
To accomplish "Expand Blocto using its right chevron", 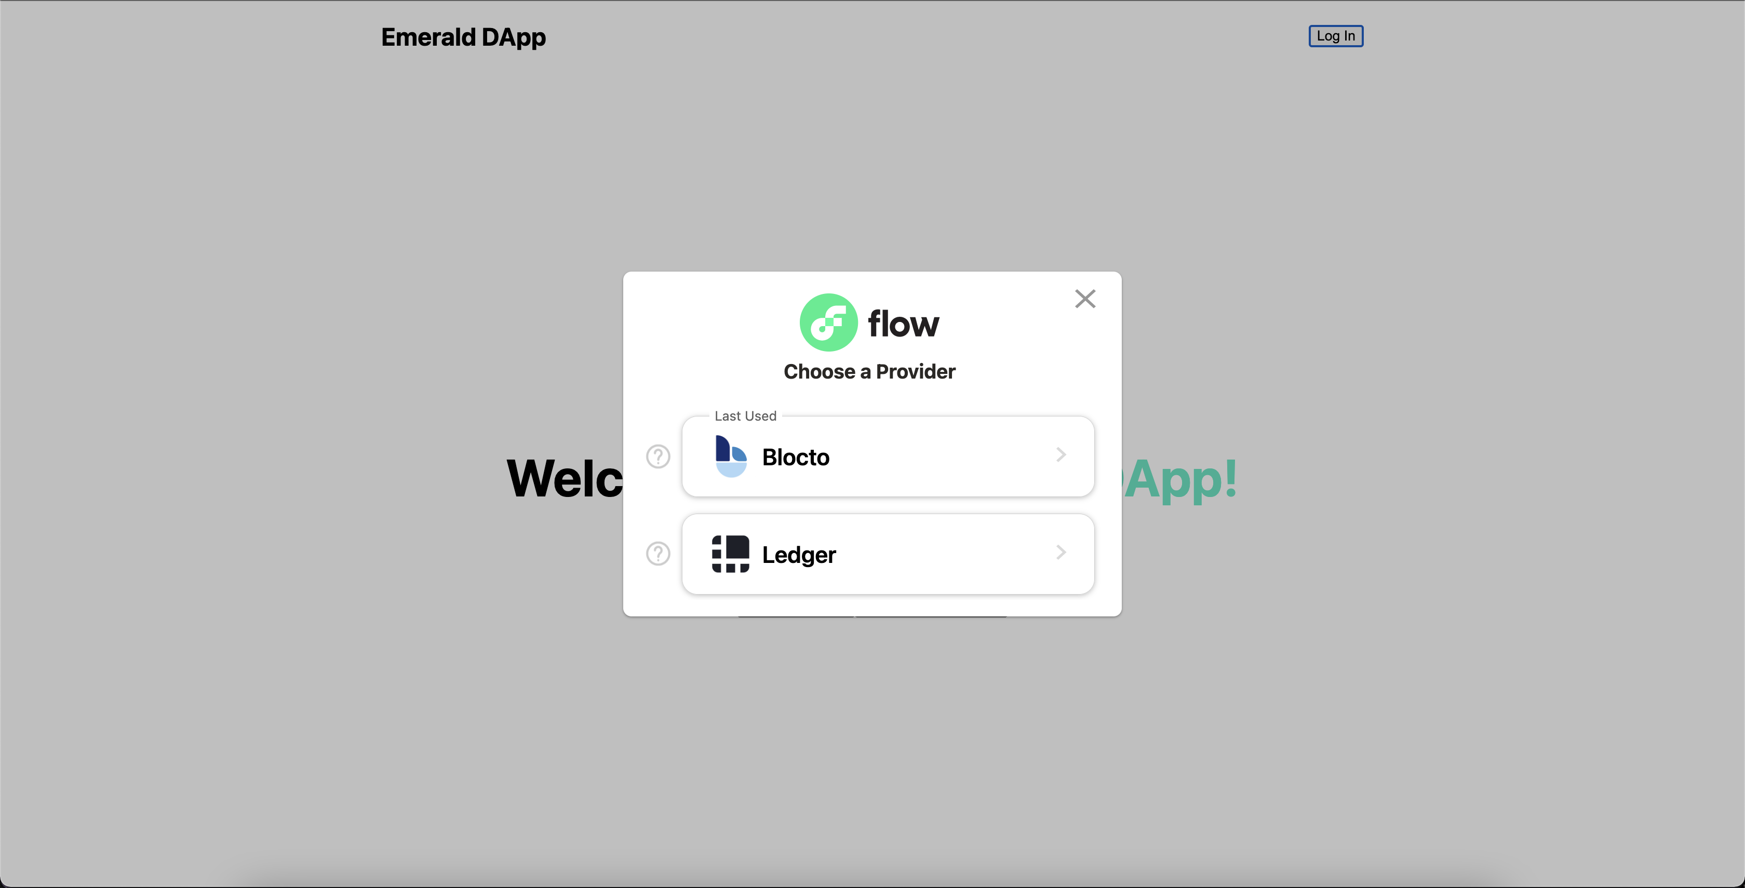I will point(1061,455).
